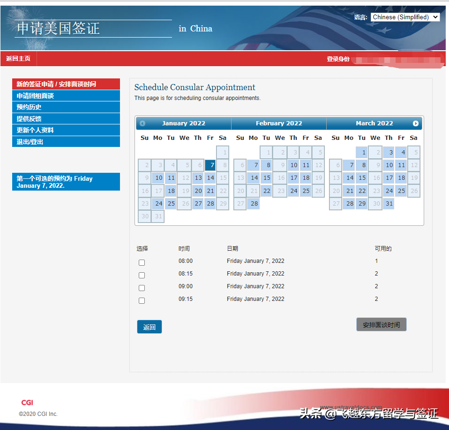Click the 09:15 time text
The image size is (449, 430).
(186, 299)
